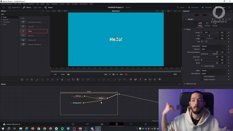
Task: Add Paint tool from the toolbar
Action: click(x=37, y=80)
